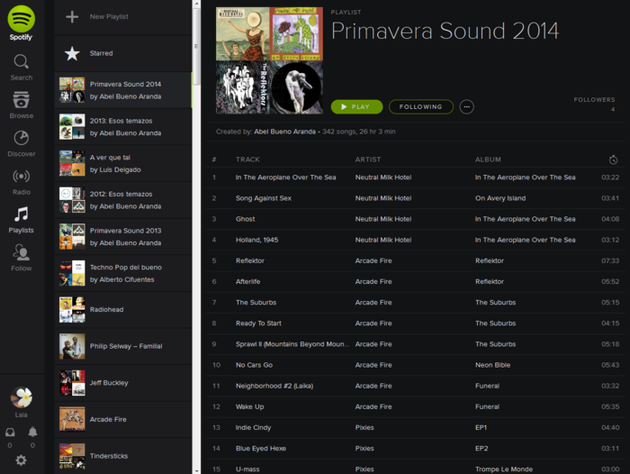Image resolution: width=630 pixels, height=474 pixels.
Task: Sort track list by Artist column
Action: tap(368, 160)
